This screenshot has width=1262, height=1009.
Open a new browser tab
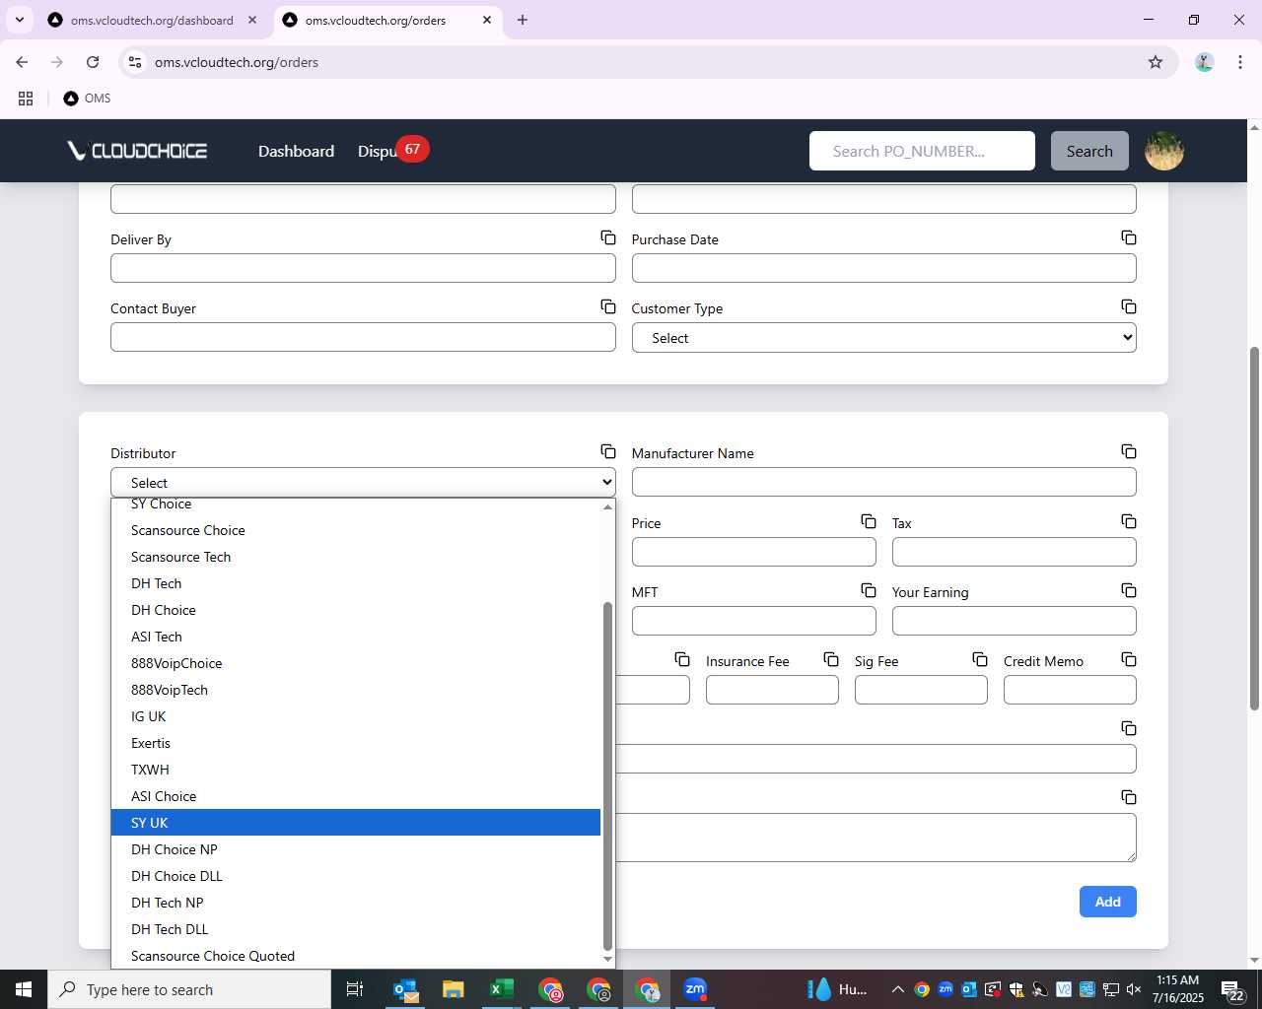(x=523, y=20)
